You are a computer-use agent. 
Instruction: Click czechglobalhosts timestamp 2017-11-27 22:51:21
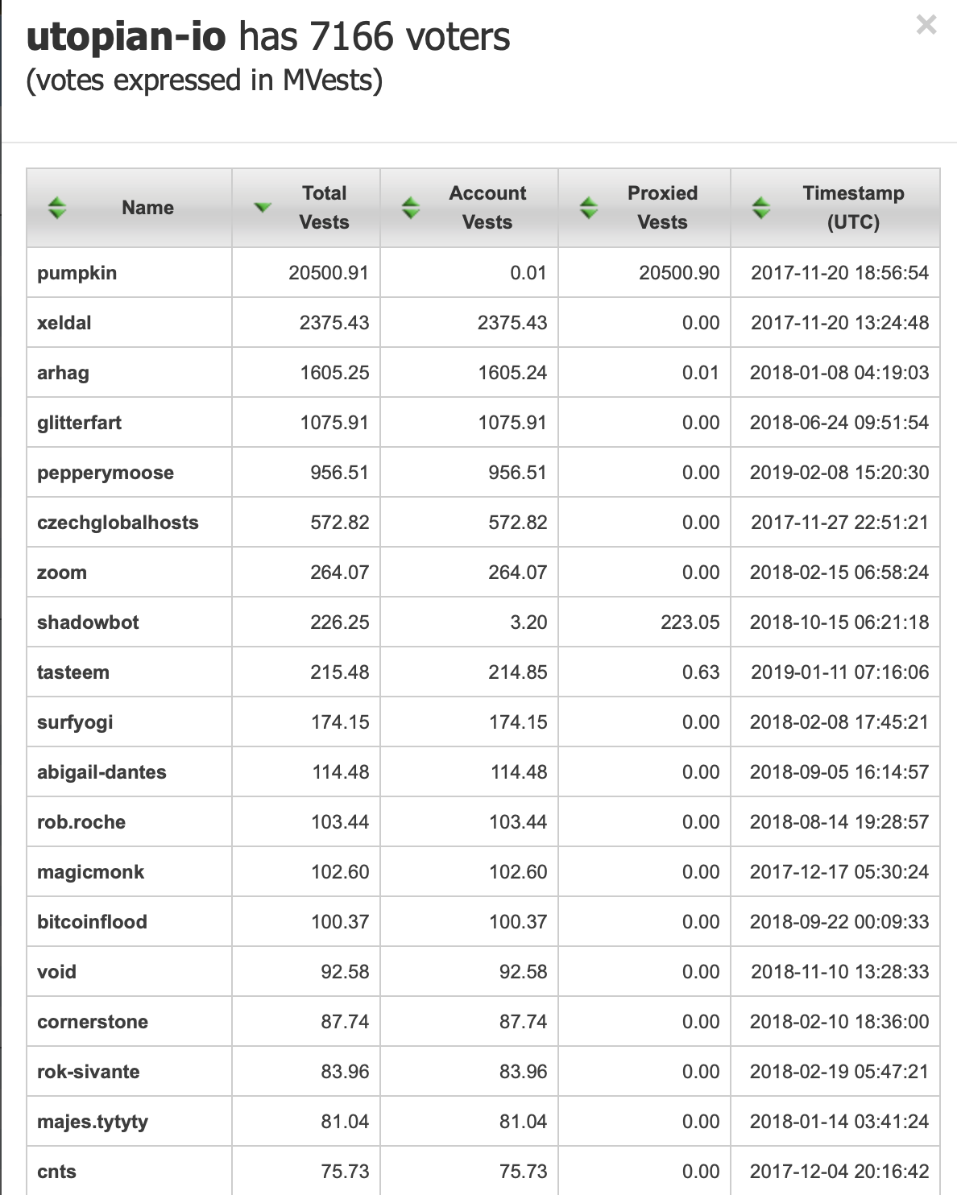point(839,523)
